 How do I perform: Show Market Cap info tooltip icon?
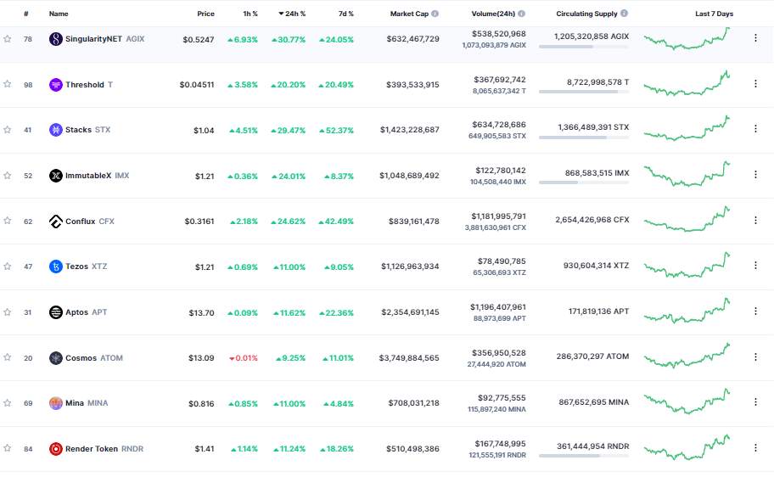[x=435, y=14]
